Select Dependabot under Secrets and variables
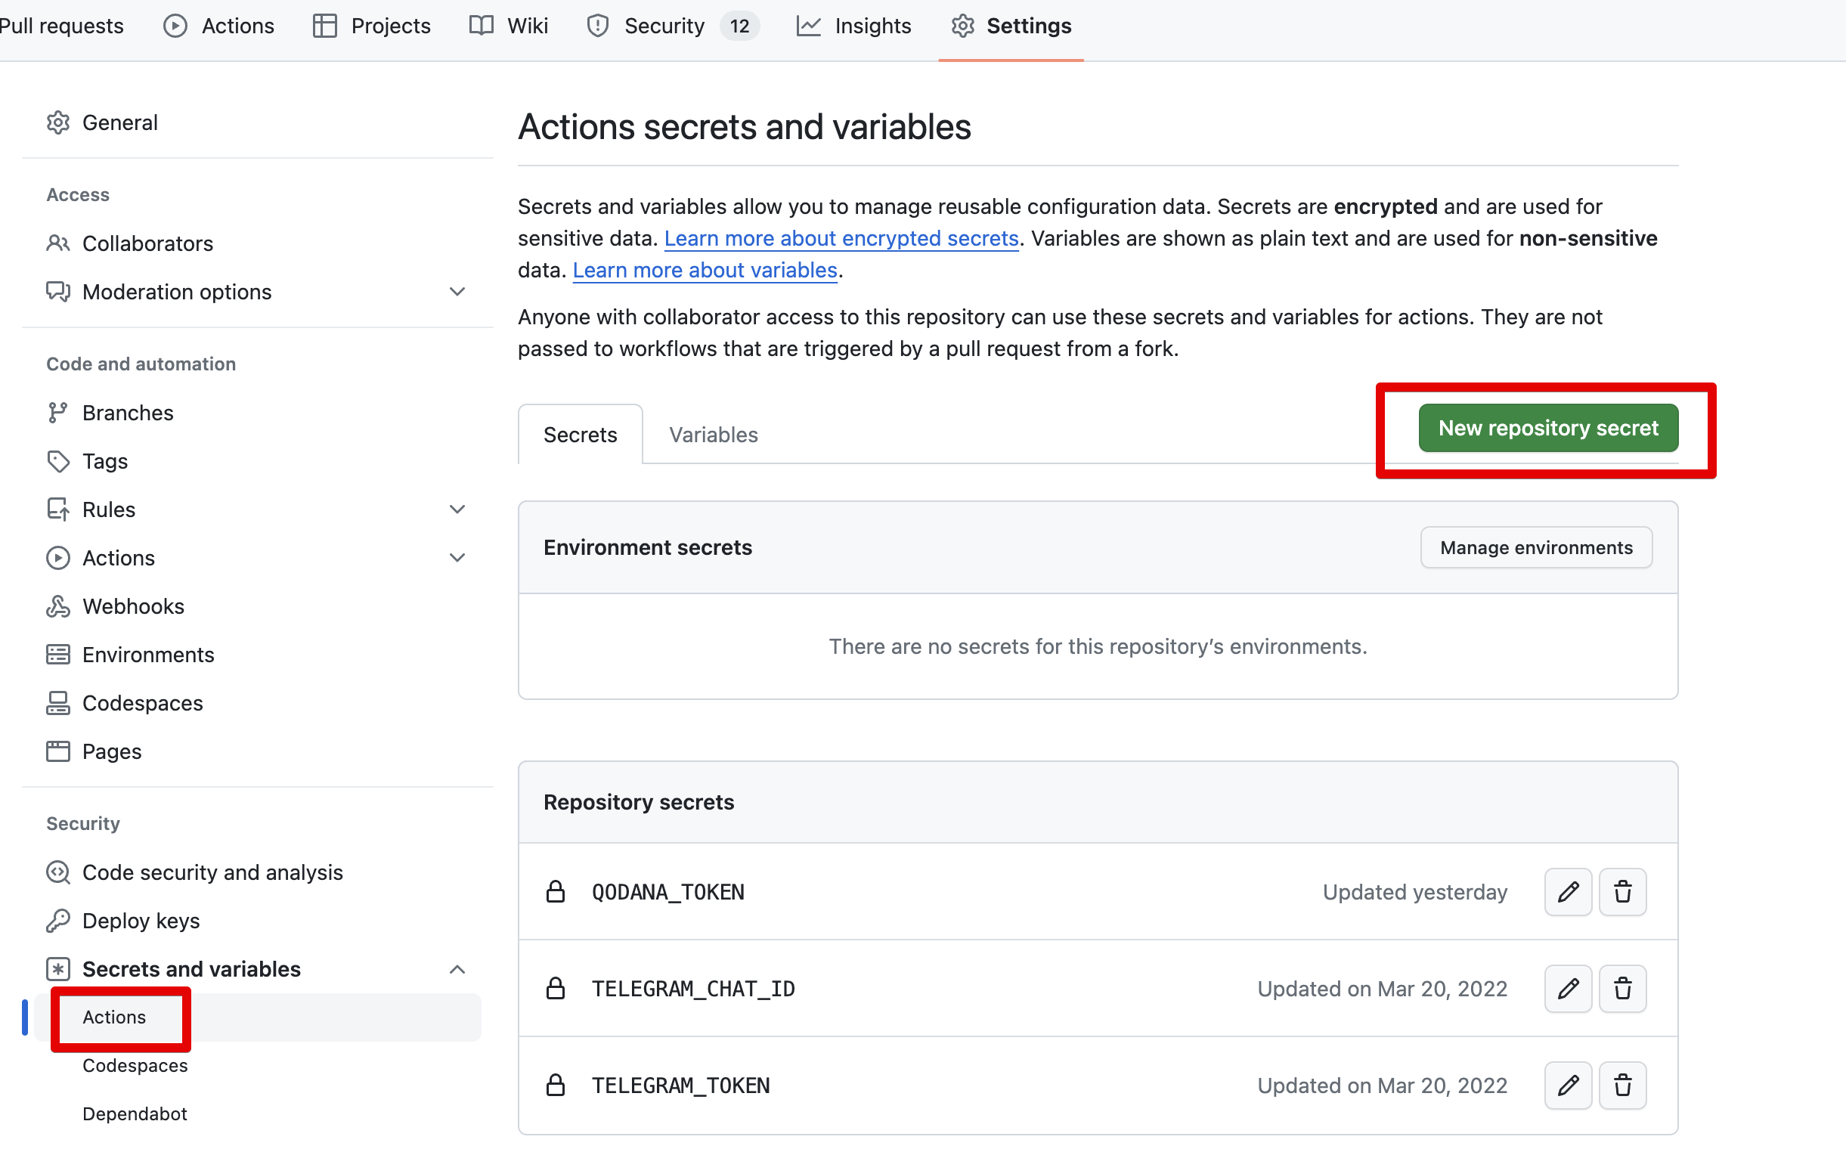Image resolution: width=1846 pixels, height=1149 pixels. 135,1113
